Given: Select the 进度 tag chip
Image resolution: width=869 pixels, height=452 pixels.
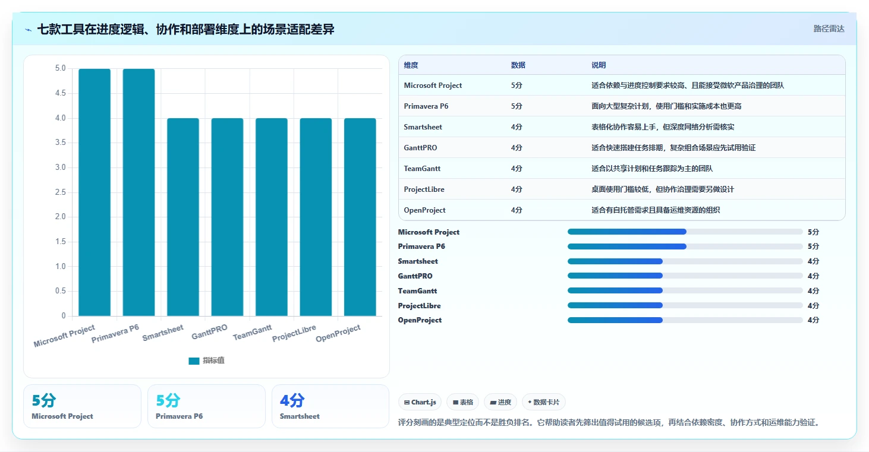Looking at the screenshot, I should coord(500,402).
